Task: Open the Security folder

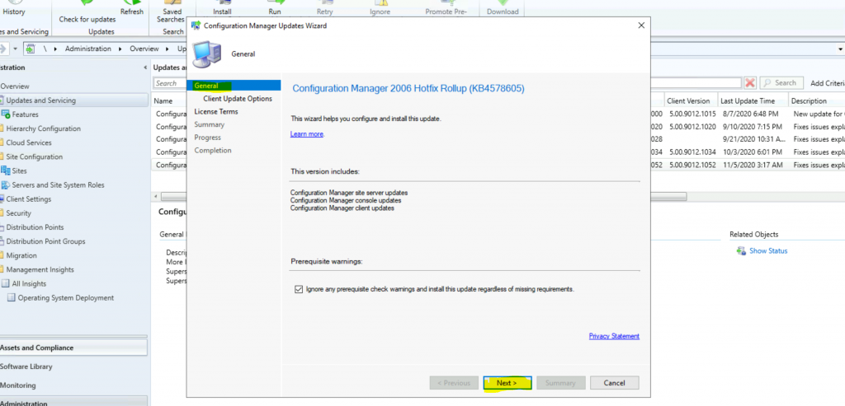Action: [18, 213]
